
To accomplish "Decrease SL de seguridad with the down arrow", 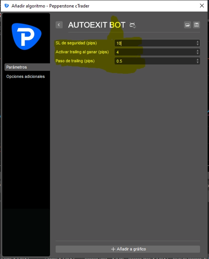I will pos(198,44).
